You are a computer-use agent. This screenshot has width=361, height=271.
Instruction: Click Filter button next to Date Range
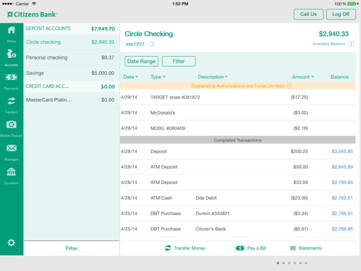[x=179, y=61]
